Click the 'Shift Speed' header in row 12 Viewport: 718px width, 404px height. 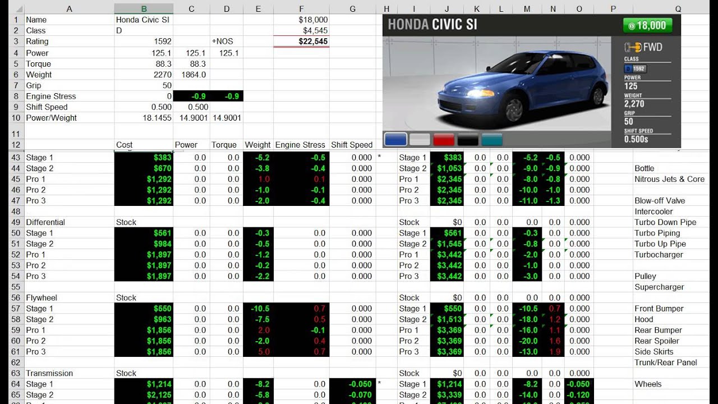coord(352,145)
